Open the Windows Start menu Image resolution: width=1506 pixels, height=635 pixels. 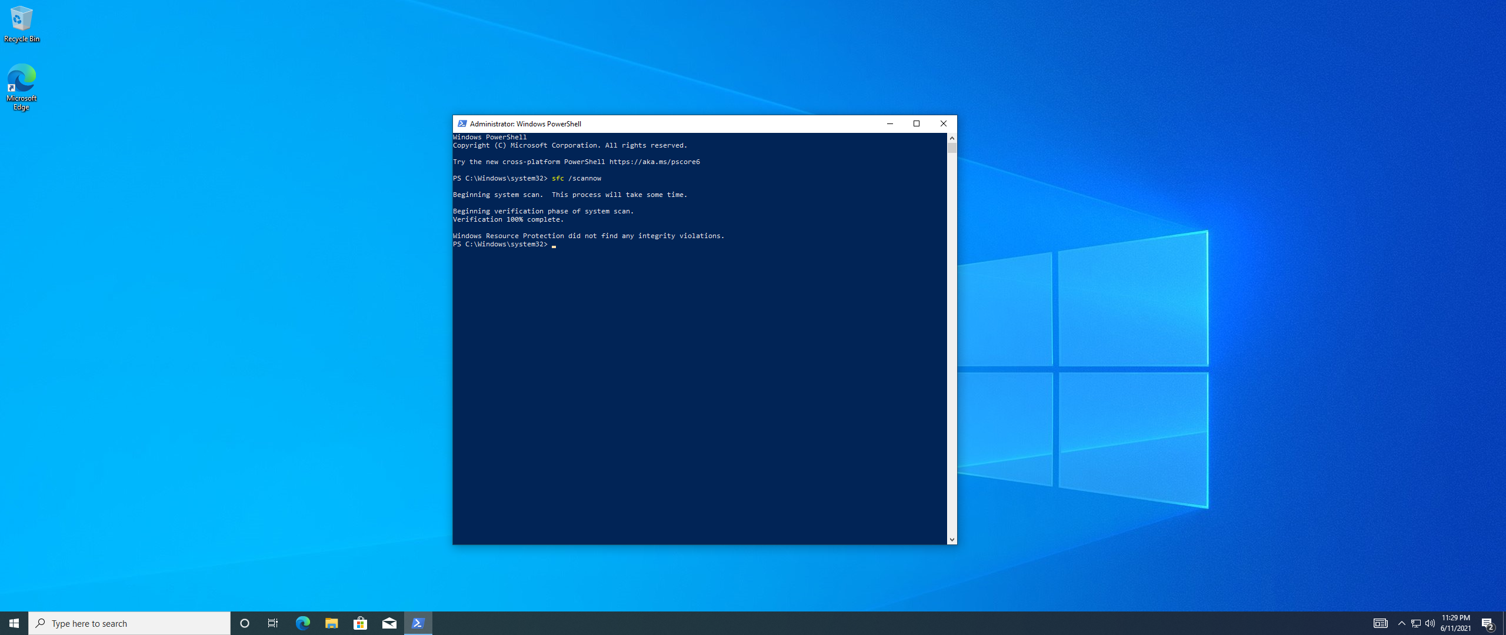tap(14, 623)
